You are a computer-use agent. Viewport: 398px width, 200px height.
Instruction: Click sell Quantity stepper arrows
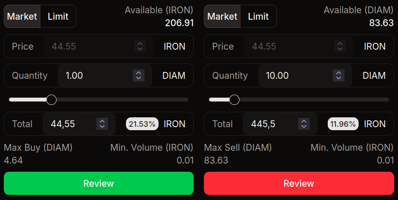coord(339,75)
